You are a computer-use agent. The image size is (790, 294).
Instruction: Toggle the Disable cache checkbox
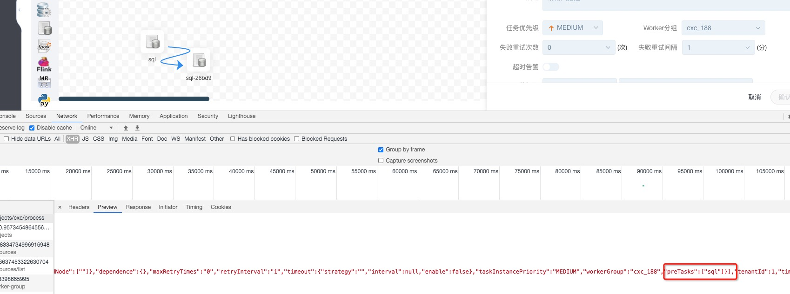click(32, 128)
